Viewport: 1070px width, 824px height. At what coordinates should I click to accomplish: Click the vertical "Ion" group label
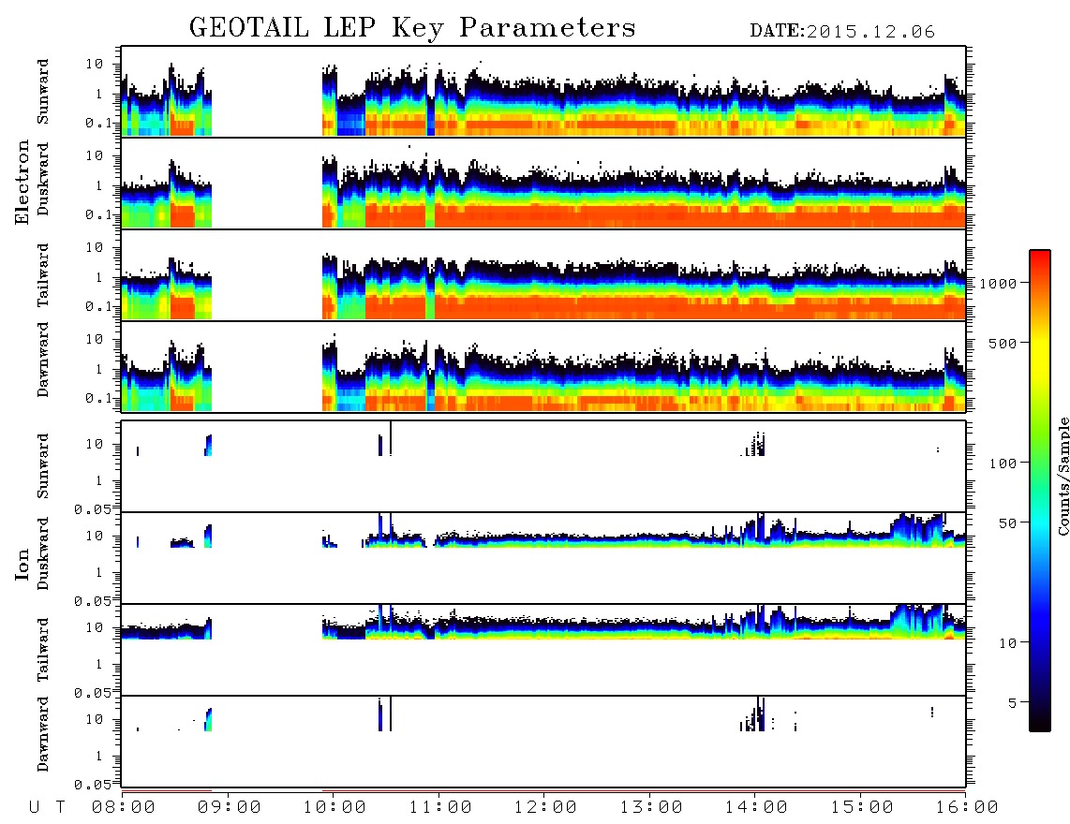(x=22, y=564)
